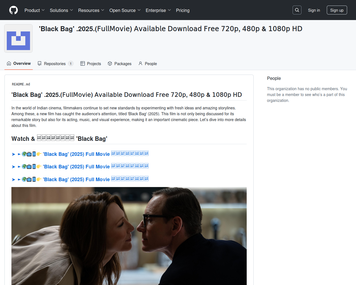Click the Sign in link
Screen dimensions: 356x285
click(314, 10)
